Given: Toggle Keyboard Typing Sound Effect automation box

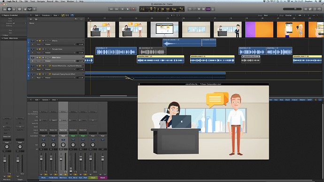Looking at the screenshot, I should click(x=50, y=74).
